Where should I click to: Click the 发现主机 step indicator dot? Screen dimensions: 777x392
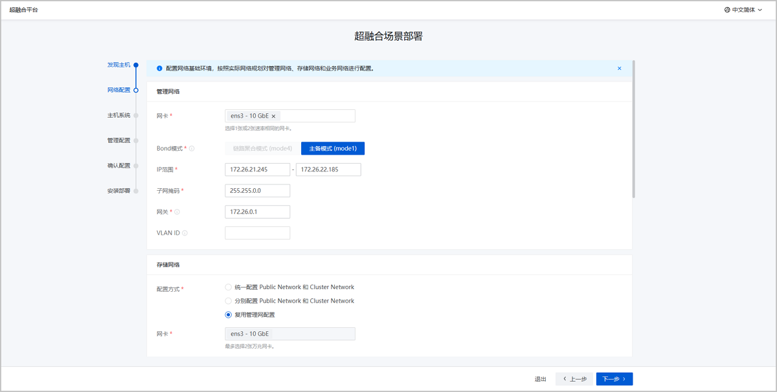(136, 65)
